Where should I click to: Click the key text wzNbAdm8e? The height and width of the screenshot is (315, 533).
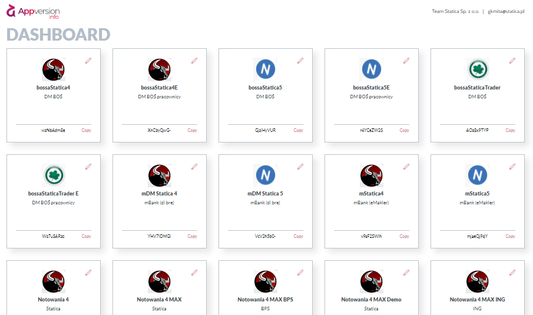(x=54, y=130)
